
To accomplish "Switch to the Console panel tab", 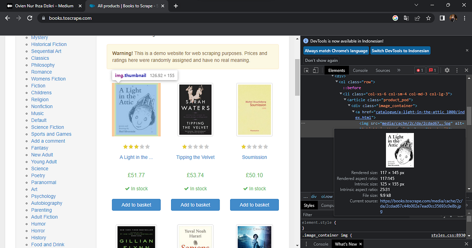I will 360,70.
